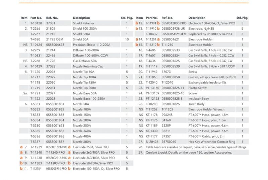This screenshot has width=268, height=180.
Task: Select 'Ref. No.' header in the right table
Action: point(167,18)
